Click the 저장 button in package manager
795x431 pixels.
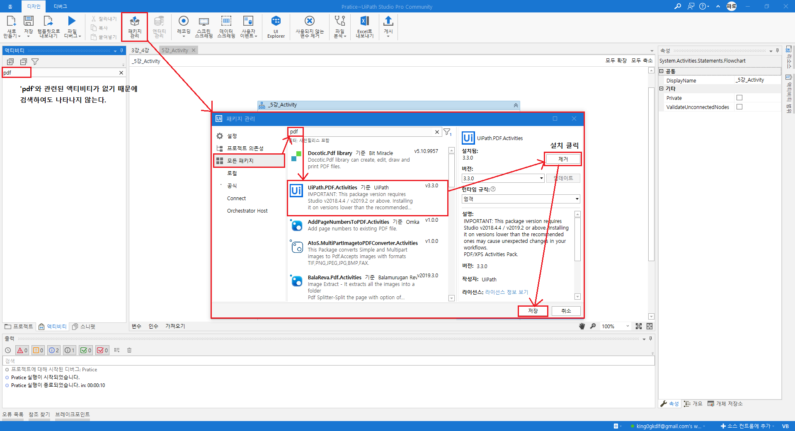tap(533, 311)
